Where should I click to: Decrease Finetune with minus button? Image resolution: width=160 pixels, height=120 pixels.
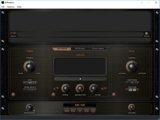point(127,90)
